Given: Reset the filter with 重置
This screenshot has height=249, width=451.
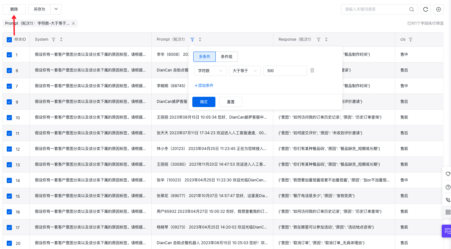Looking at the screenshot, I should click(231, 102).
